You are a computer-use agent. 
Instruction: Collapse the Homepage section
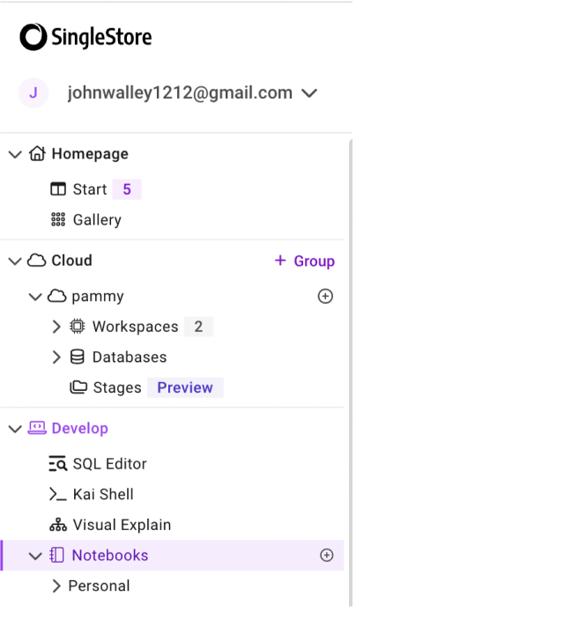(x=15, y=154)
